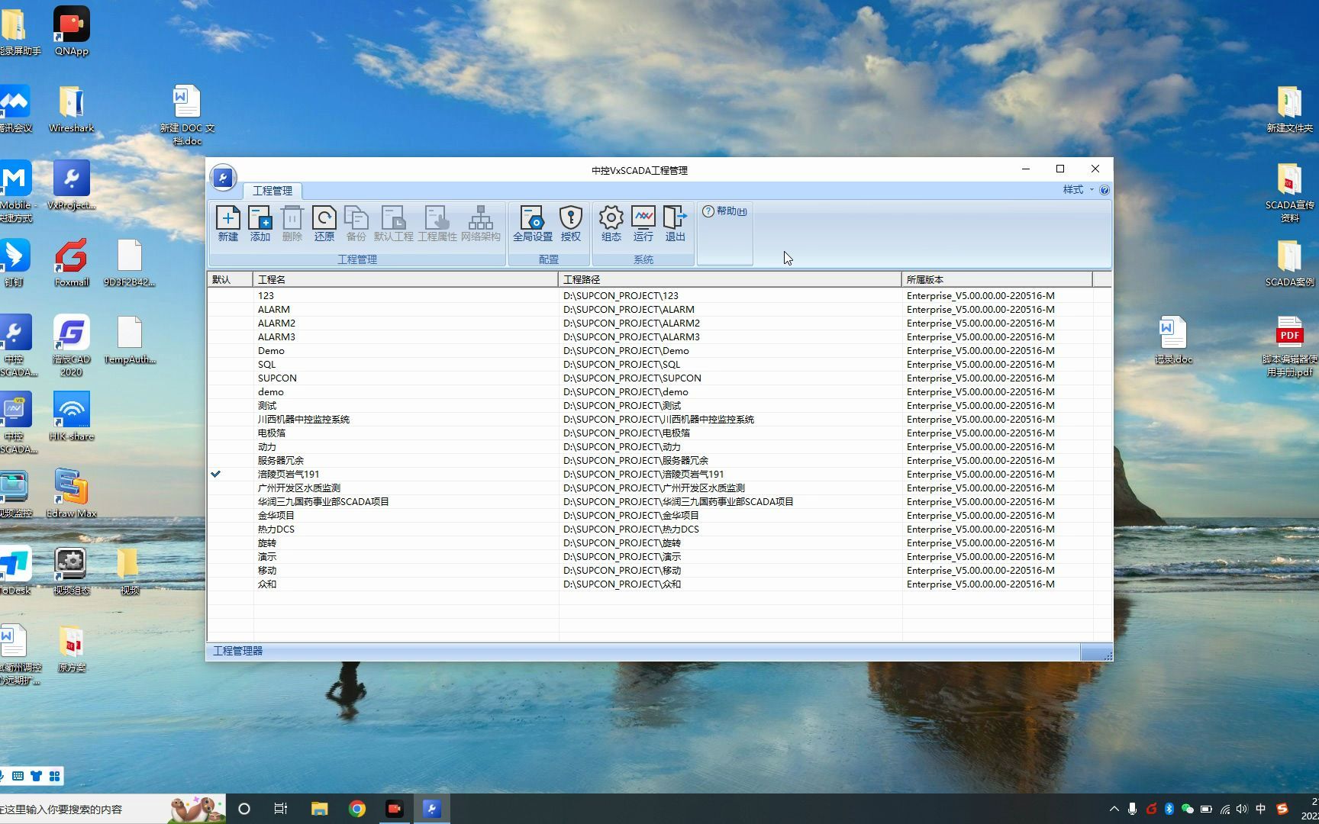Open File Explorer from the taskbar
This screenshot has width=1319, height=824.
319,809
